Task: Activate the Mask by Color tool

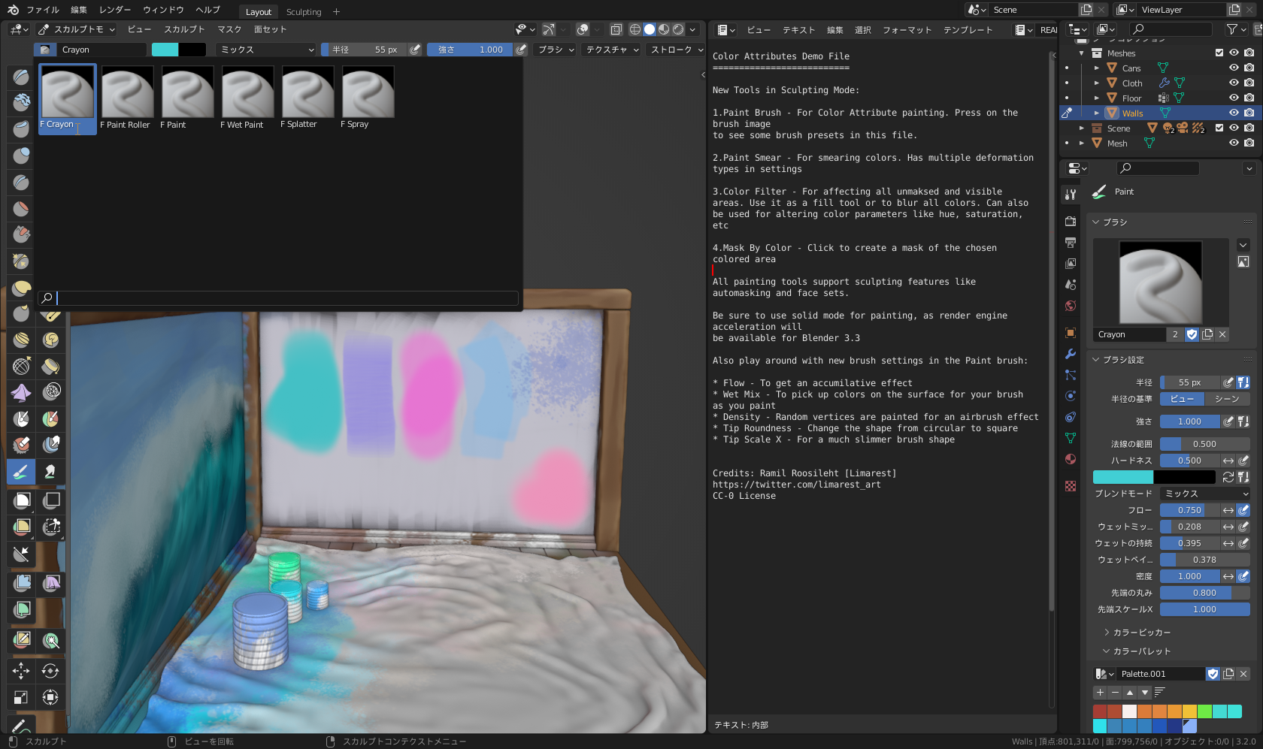Action: 51,641
